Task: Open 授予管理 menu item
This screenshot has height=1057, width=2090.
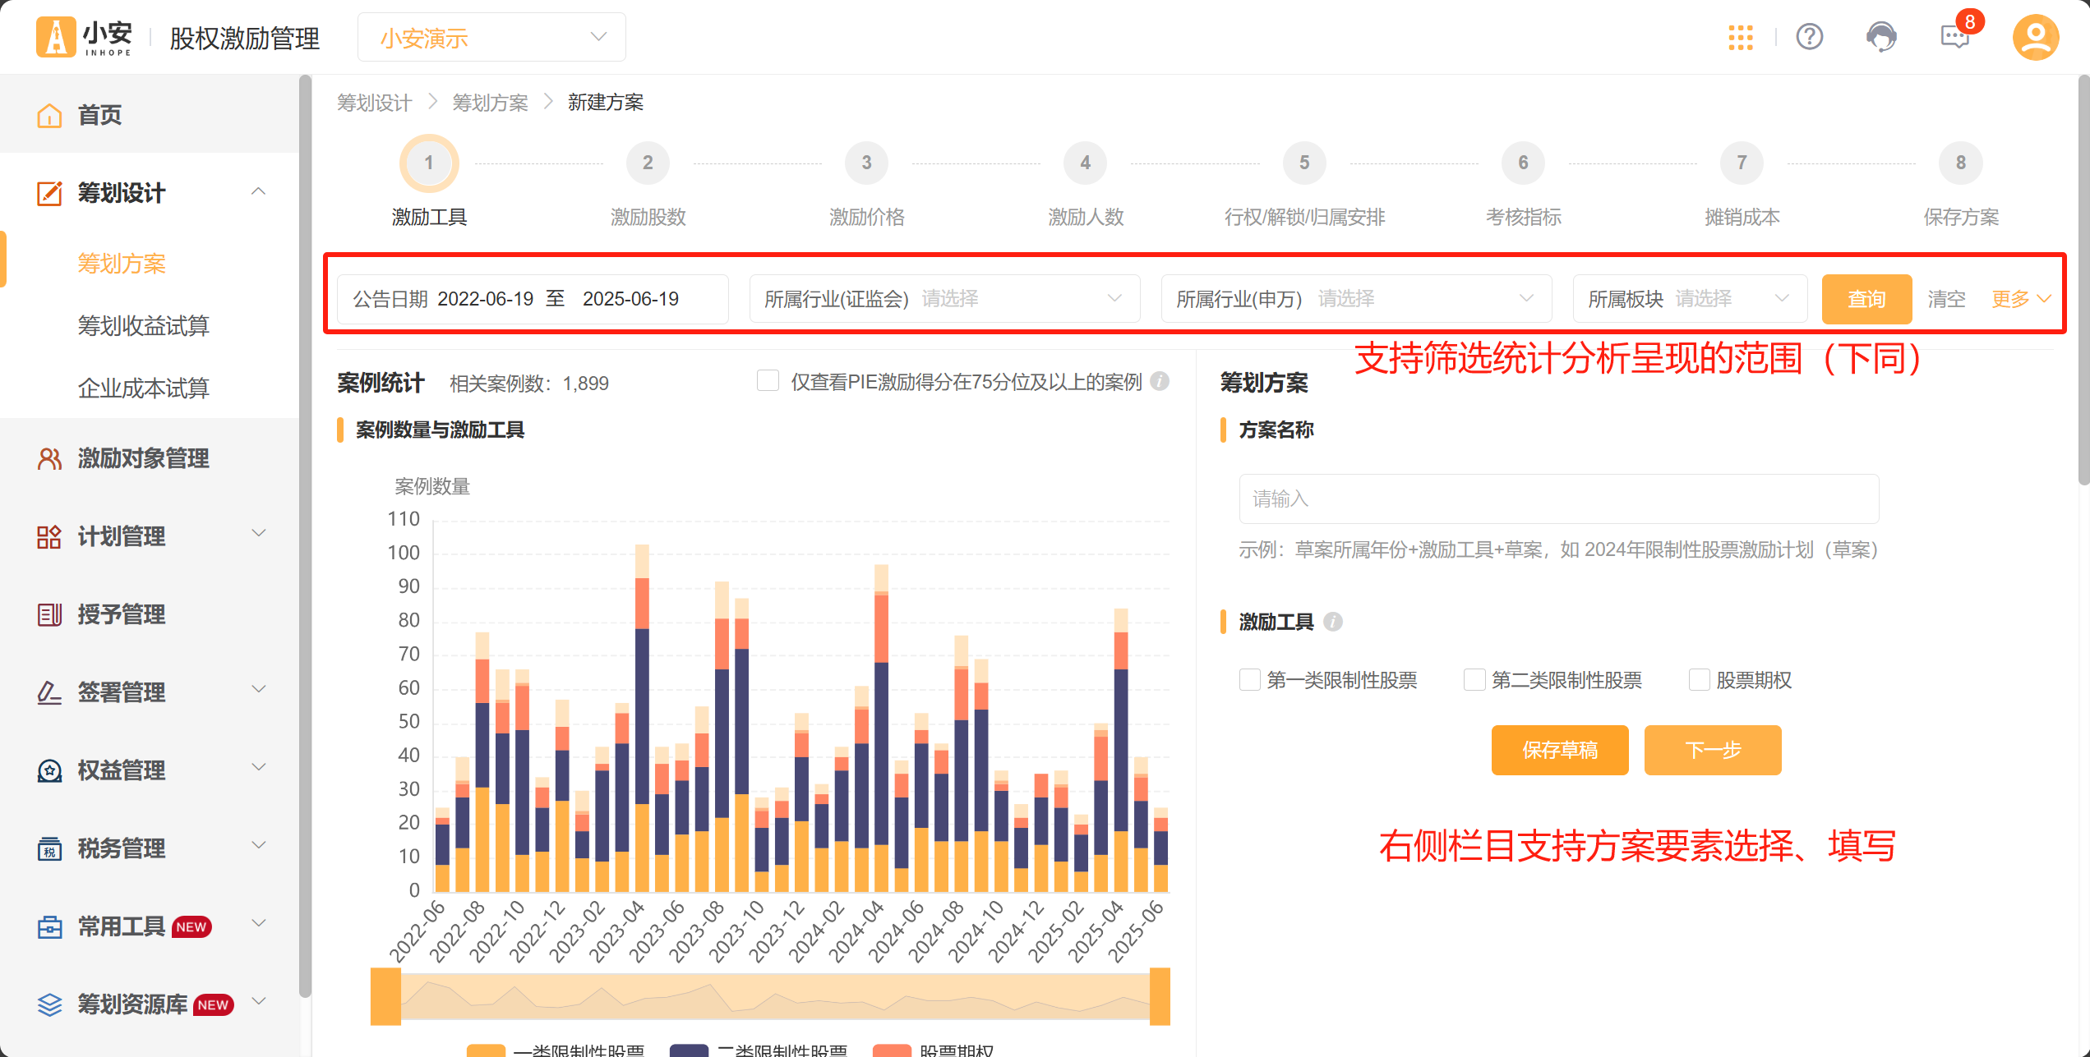Action: tap(150, 614)
